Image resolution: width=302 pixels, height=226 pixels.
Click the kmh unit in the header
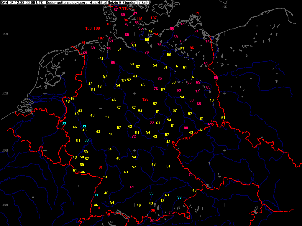tap(145, 3)
